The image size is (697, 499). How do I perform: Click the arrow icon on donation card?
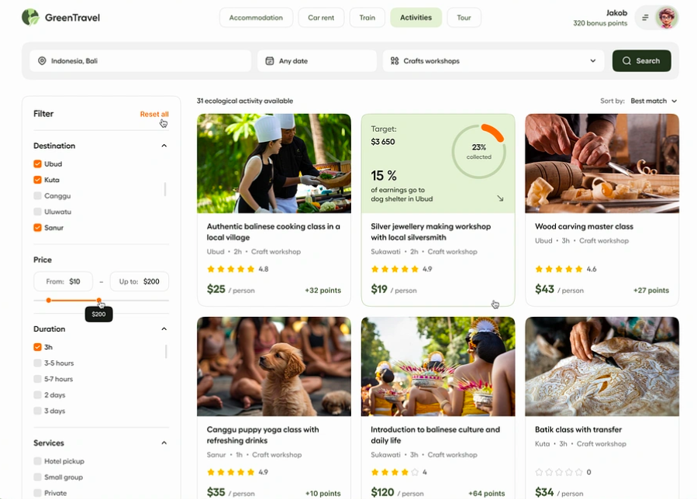(500, 199)
